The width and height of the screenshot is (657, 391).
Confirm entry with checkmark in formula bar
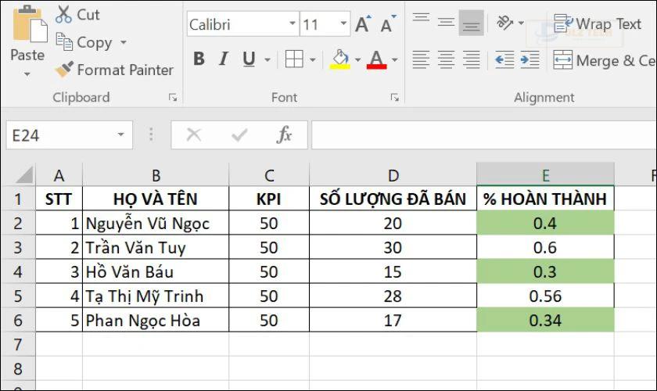239,135
